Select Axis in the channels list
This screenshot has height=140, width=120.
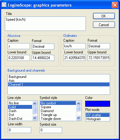59,81
